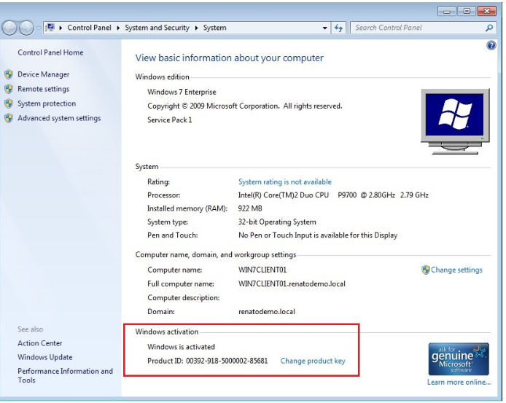
Task: Click the shield icon beside Device Manager
Action: pos(9,74)
